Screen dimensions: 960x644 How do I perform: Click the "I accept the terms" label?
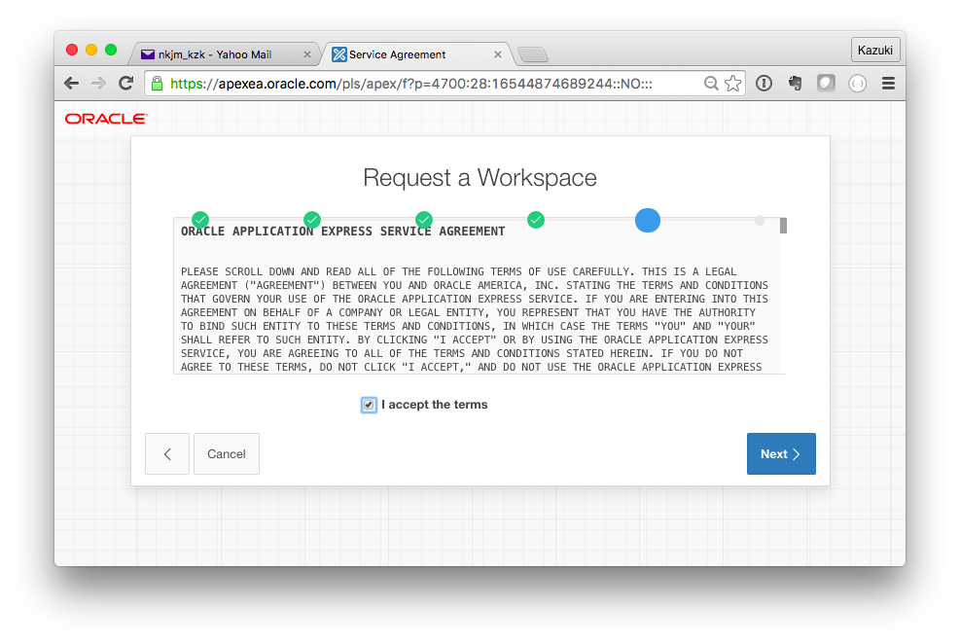[434, 405]
